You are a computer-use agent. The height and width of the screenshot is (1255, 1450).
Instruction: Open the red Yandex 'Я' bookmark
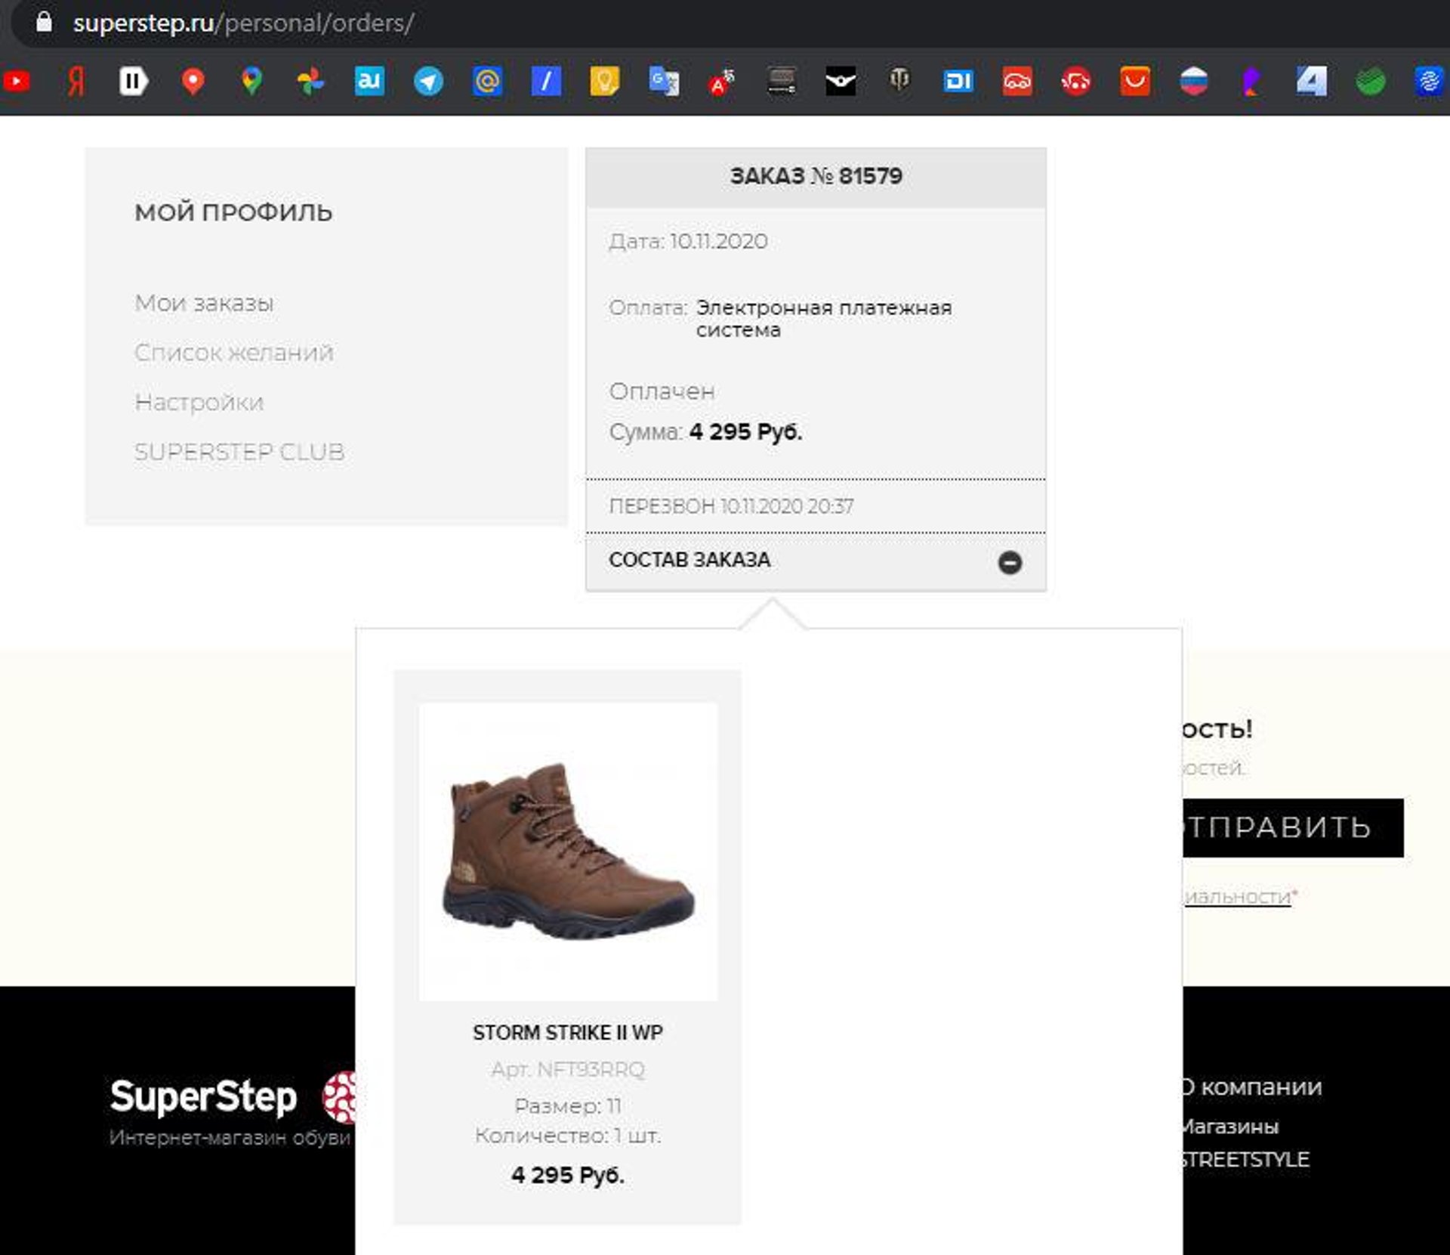coord(76,81)
